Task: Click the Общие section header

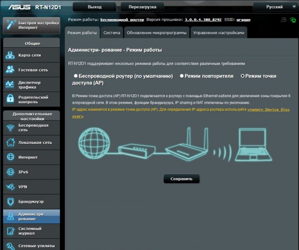Action: tap(31, 43)
